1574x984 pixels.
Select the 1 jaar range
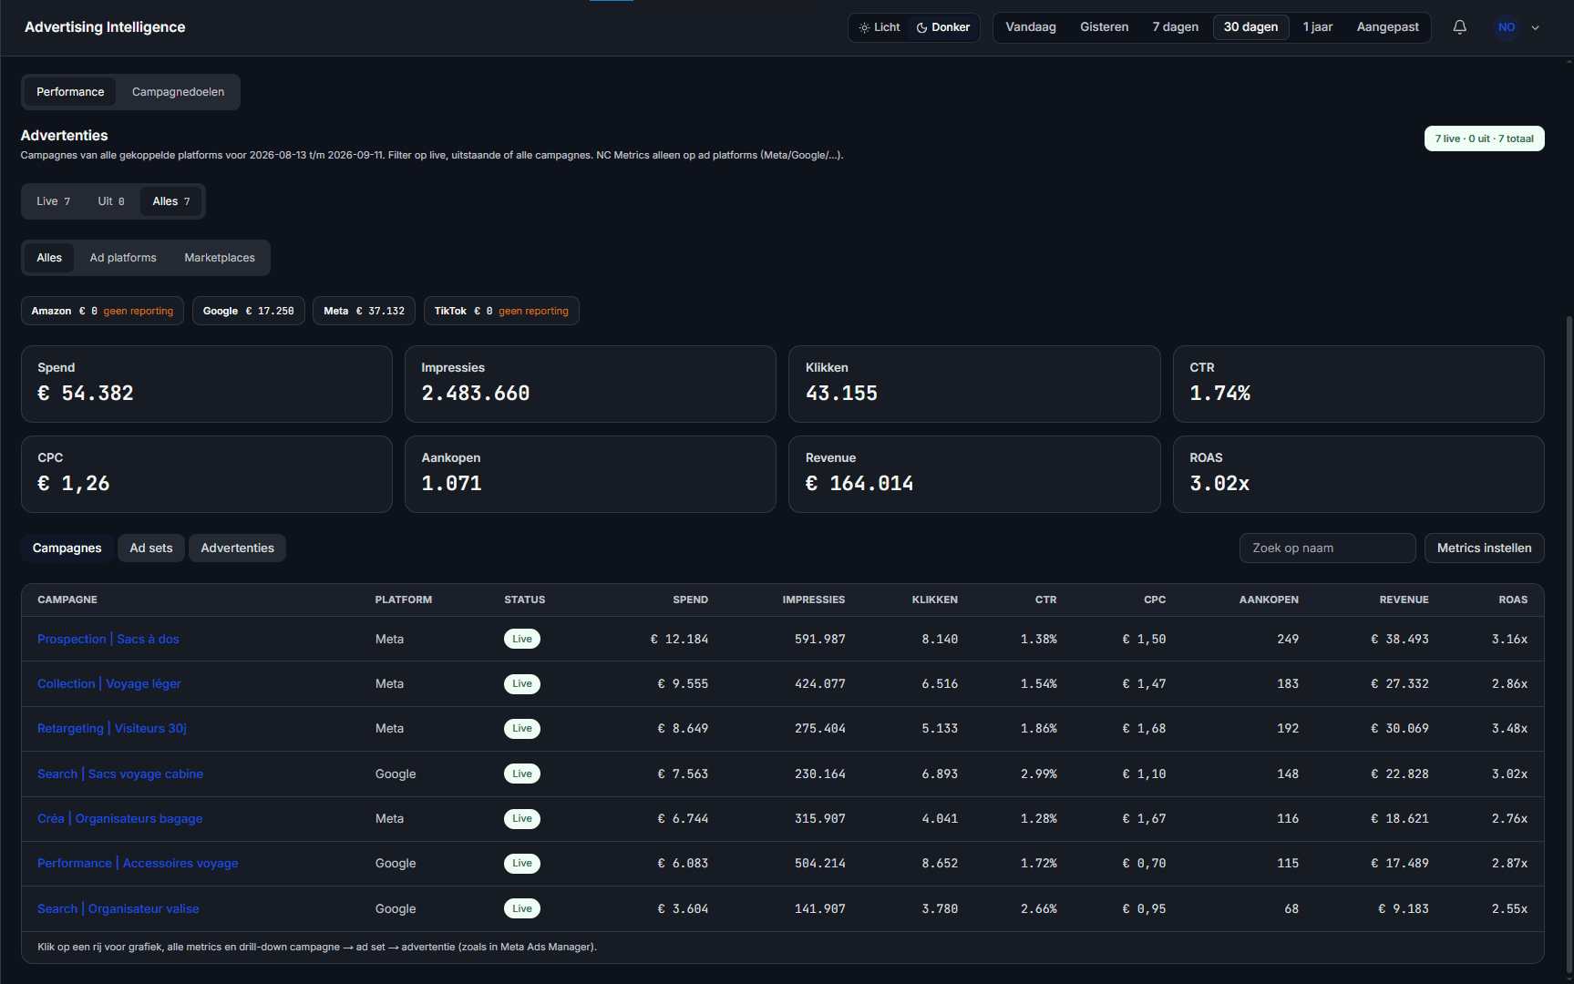(1317, 27)
